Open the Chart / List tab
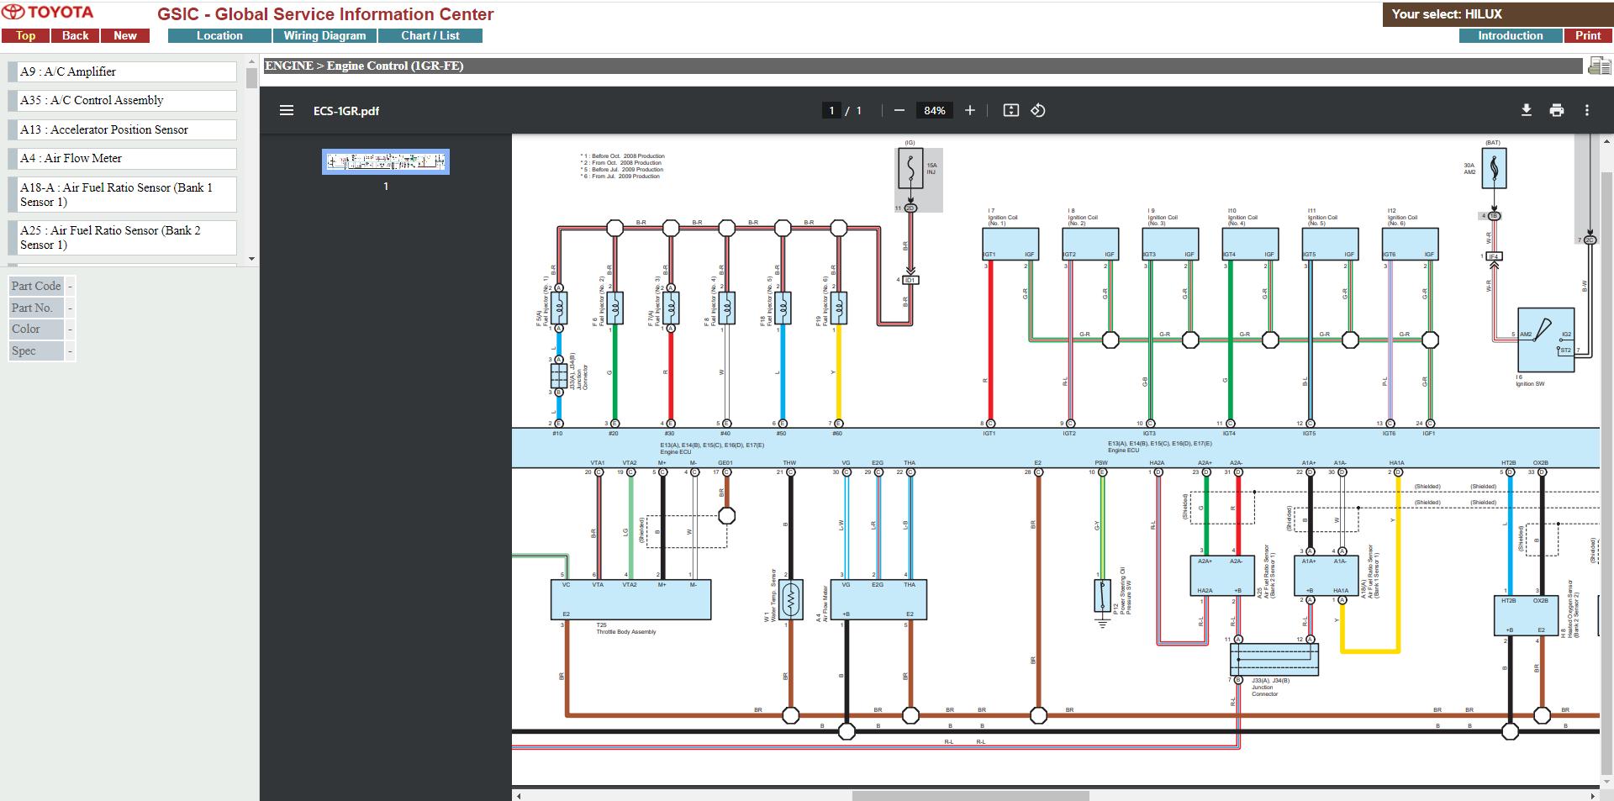Screen dimensions: 1614x801 tap(430, 35)
